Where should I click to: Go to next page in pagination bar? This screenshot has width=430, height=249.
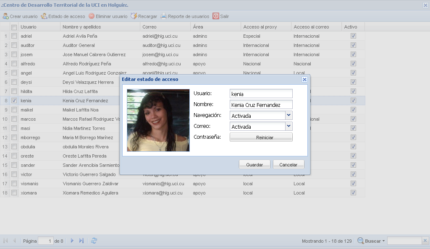[x=72, y=241]
